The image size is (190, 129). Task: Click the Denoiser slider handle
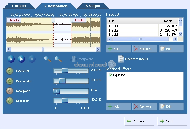pyautogui.click(x=65, y=100)
